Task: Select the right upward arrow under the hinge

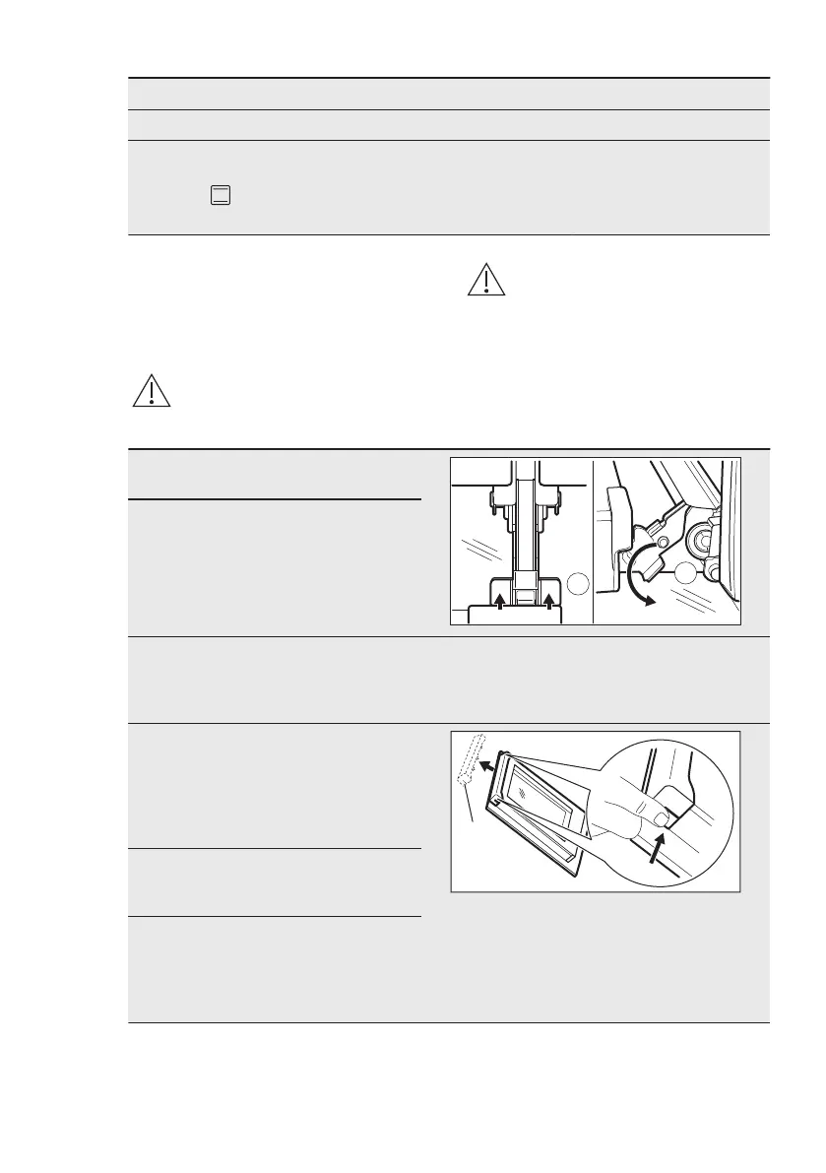Action: (550, 600)
